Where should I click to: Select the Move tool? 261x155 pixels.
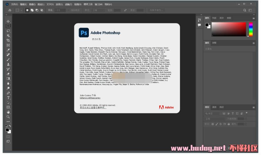pos(8,21)
